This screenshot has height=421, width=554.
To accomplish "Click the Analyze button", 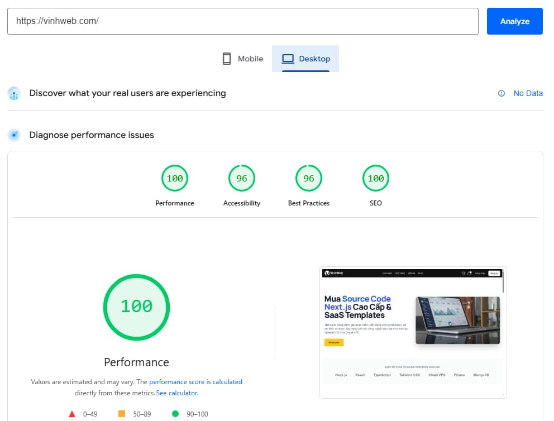I will tap(514, 21).
